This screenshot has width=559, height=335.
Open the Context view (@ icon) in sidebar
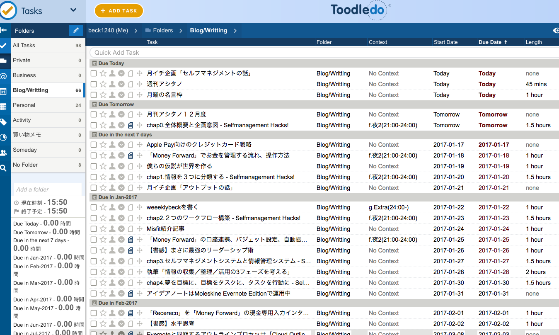(4, 76)
